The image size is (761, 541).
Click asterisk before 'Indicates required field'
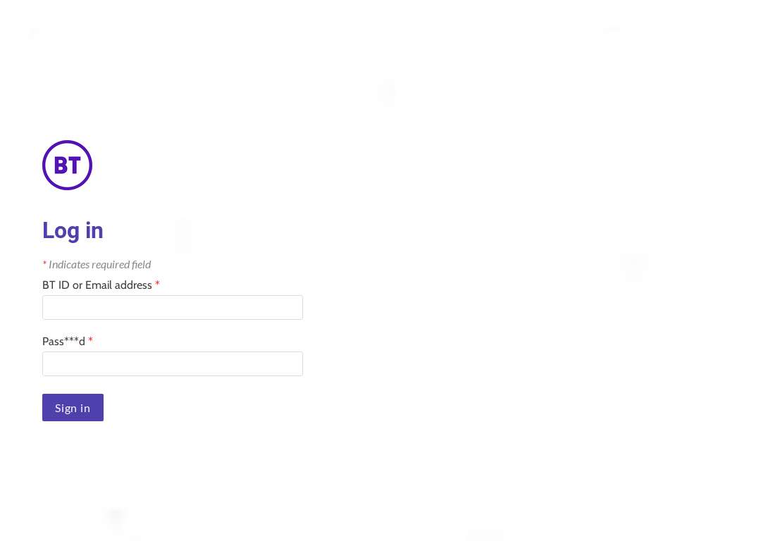click(x=44, y=264)
